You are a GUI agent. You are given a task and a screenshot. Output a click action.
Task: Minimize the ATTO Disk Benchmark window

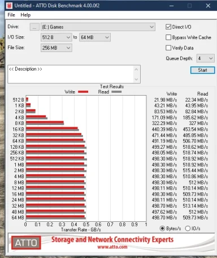(171, 6)
